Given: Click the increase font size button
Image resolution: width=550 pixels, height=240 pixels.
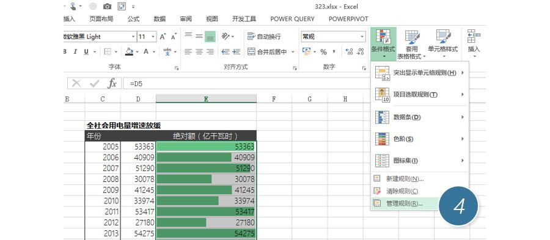Looking at the screenshot, I should coord(163,37).
